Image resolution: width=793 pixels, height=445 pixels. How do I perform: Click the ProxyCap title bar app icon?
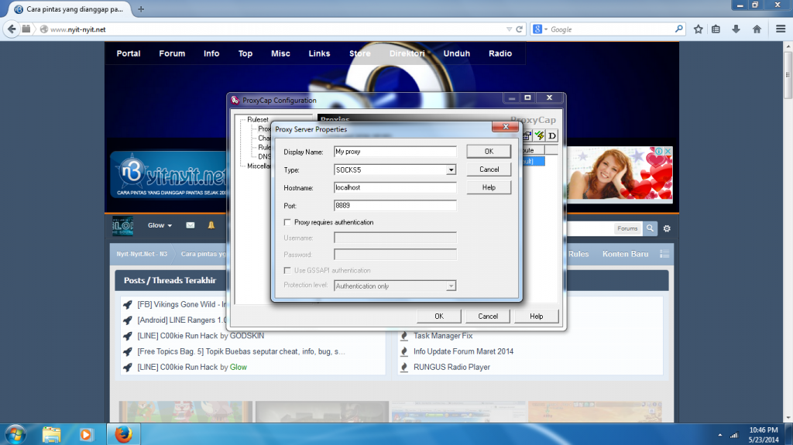(x=235, y=100)
